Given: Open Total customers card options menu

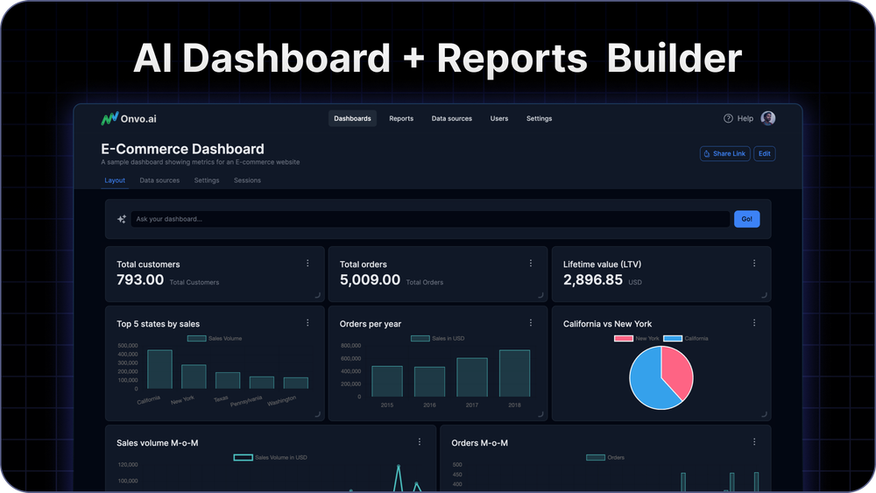Looking at the screenshot, I should (x=307, y=264).
